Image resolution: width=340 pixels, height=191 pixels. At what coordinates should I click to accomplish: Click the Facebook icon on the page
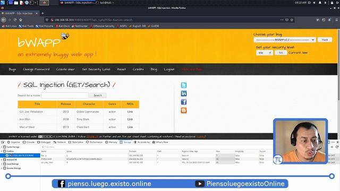click(184, 102)
